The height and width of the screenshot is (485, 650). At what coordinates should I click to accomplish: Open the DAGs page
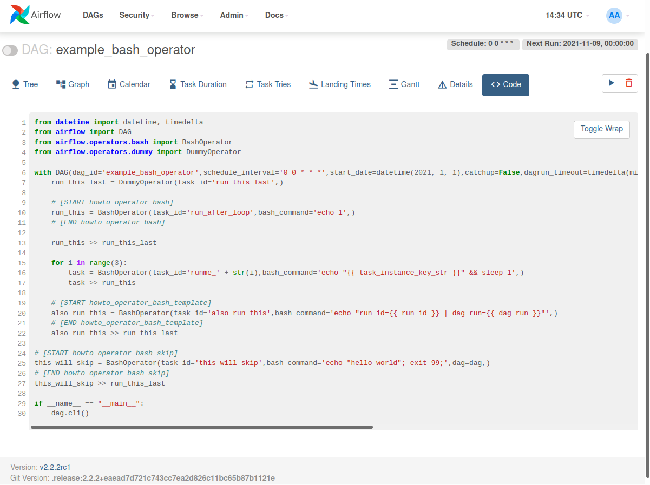[93, 15]
